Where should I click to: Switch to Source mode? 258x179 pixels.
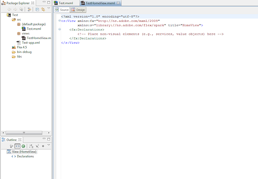62,10
